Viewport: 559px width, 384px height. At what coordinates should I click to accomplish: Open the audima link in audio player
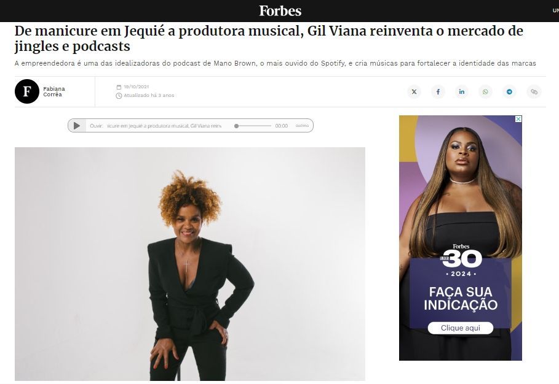pyautogui.click(x=302, y=126)
